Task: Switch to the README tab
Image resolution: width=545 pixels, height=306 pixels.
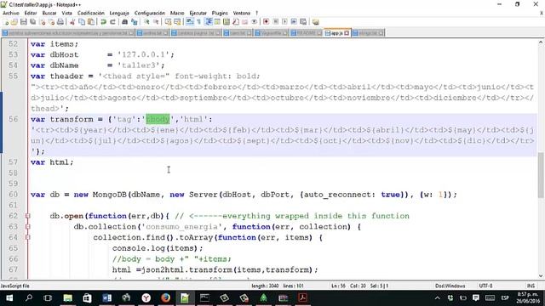Action: point(306,33)
